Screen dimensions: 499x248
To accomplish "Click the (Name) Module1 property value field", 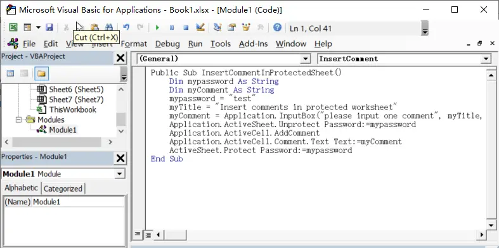I will point(78,202).
